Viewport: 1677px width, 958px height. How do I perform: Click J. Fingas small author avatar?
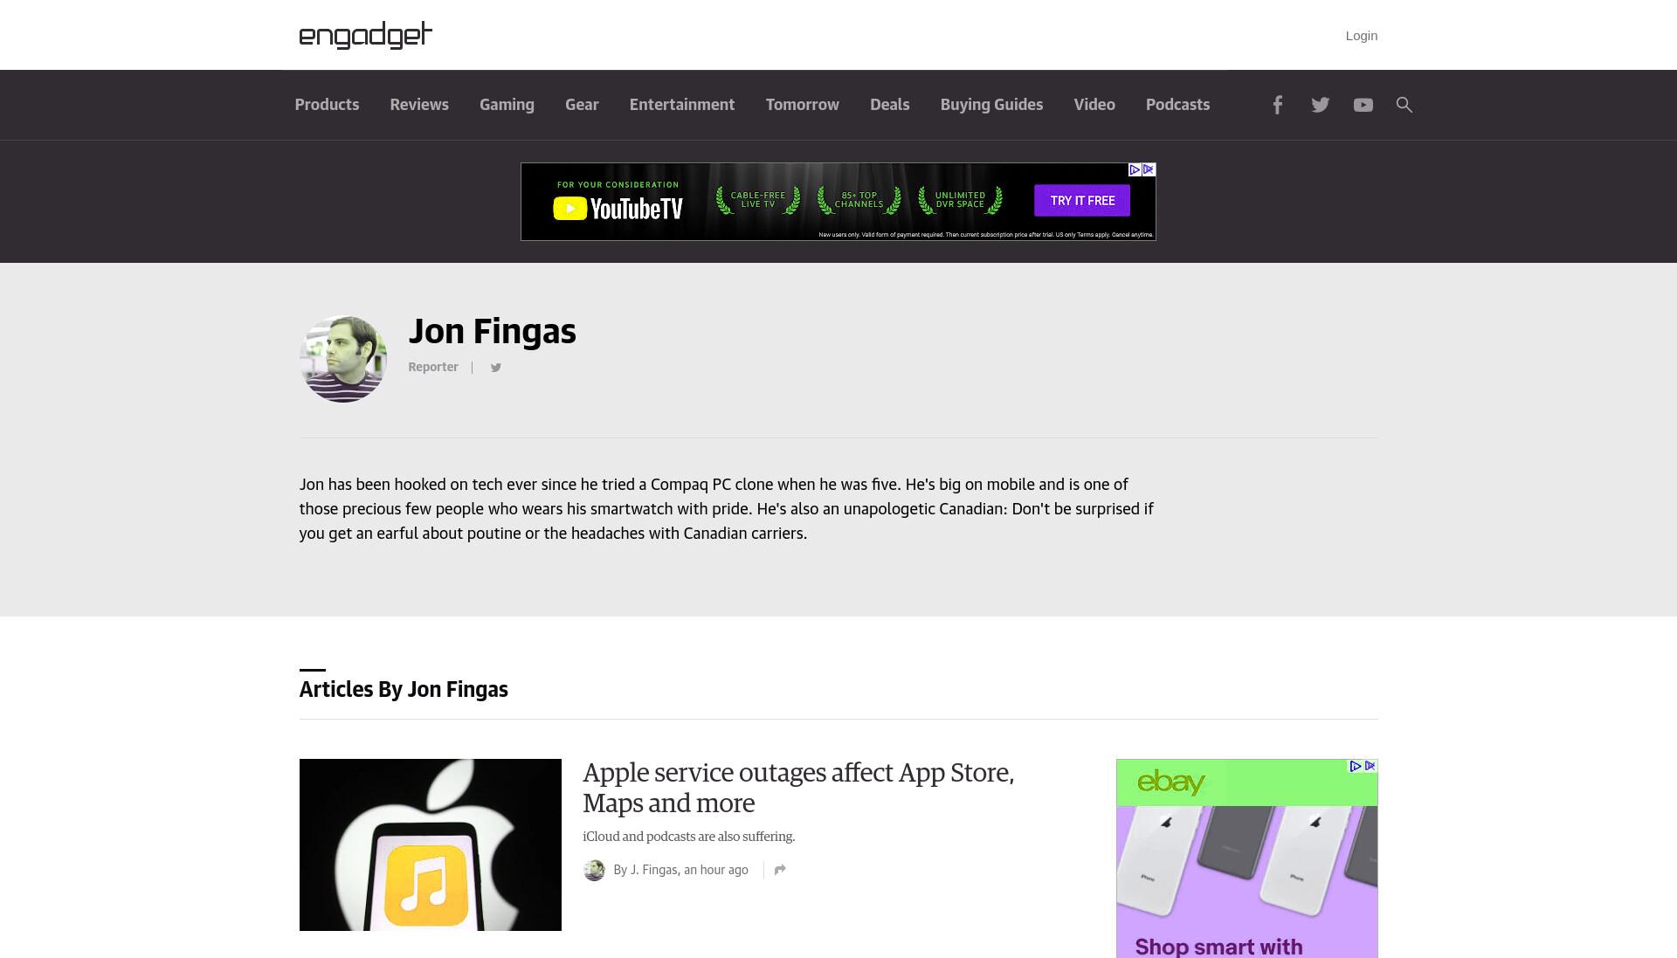594,871
